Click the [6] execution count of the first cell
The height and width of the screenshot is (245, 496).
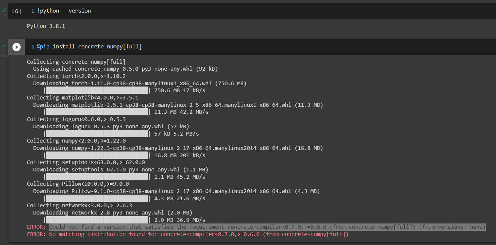pyautogui.click(x=17, y=11)
